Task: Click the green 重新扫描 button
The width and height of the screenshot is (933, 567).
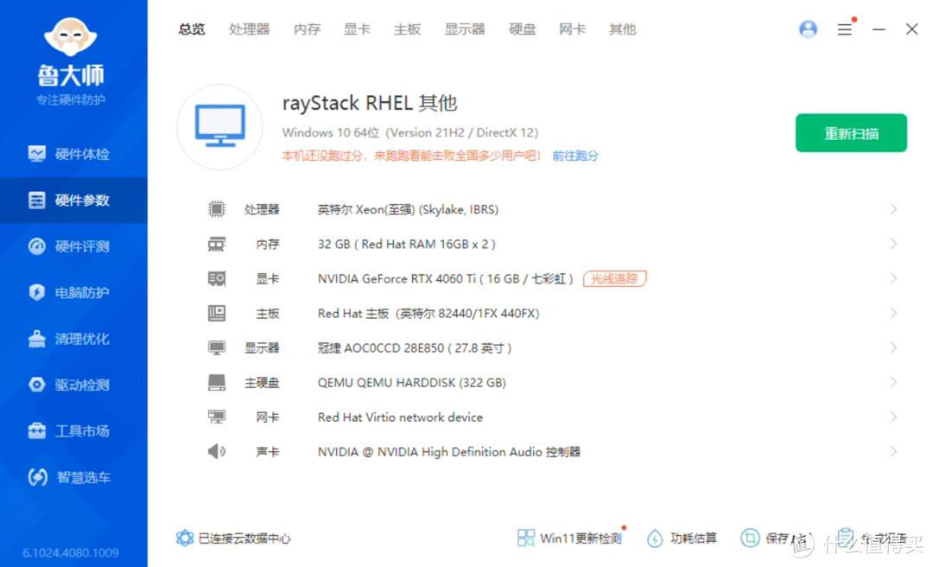Action: pos(851,133)
